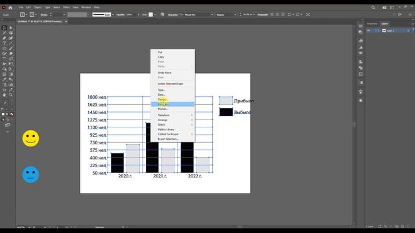Align paragraph center in control bar
Image resolution: width=415 pixels, height=233 pixels.
(x=278, y=14)
